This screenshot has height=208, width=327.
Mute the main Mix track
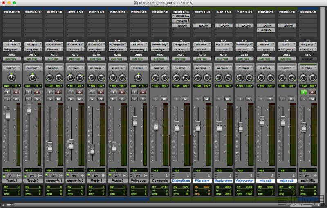(312, 99)
